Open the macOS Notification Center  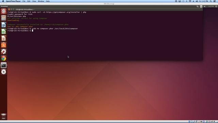pyautogui.click(x=215, y=1)
